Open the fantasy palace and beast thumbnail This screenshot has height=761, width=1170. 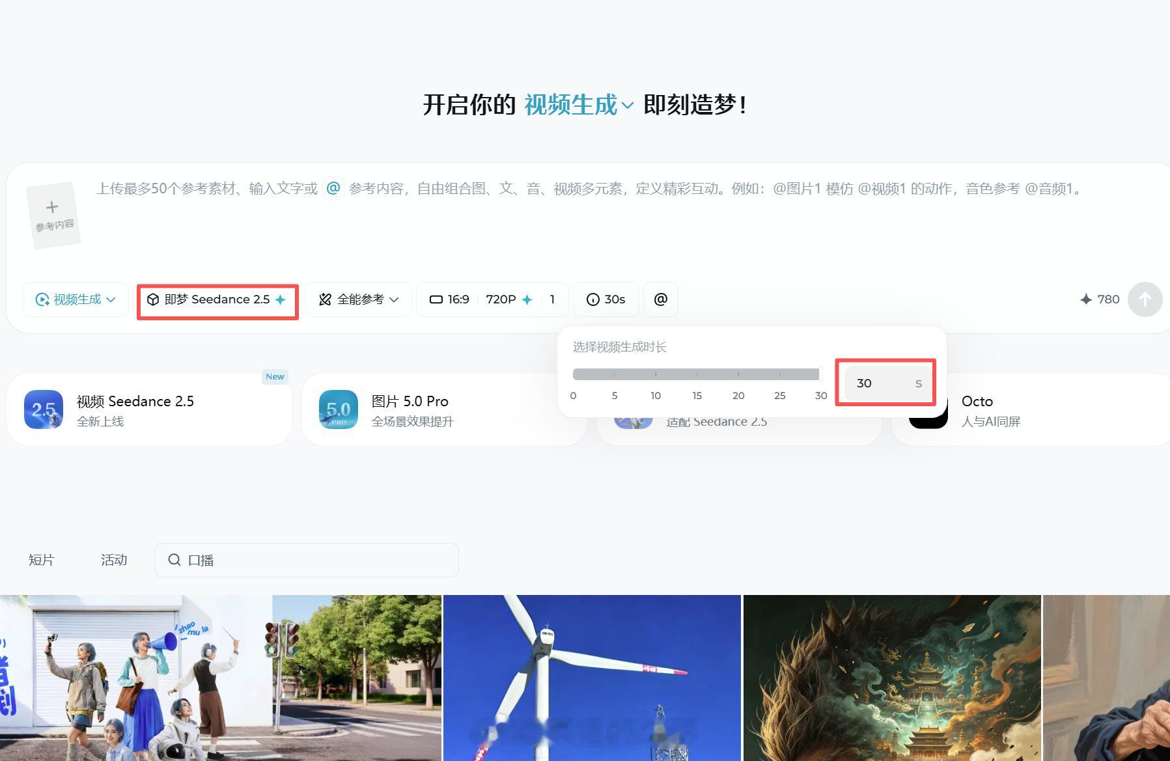[892, 678]
